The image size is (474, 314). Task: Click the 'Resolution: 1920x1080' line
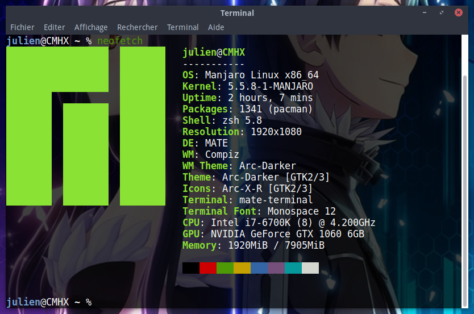(x=242, y=132)
